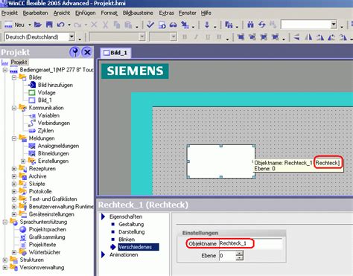Screen dimensions: 353x276
Task: Collapse the Kommunikation folder node
Action: pos(14,108)
